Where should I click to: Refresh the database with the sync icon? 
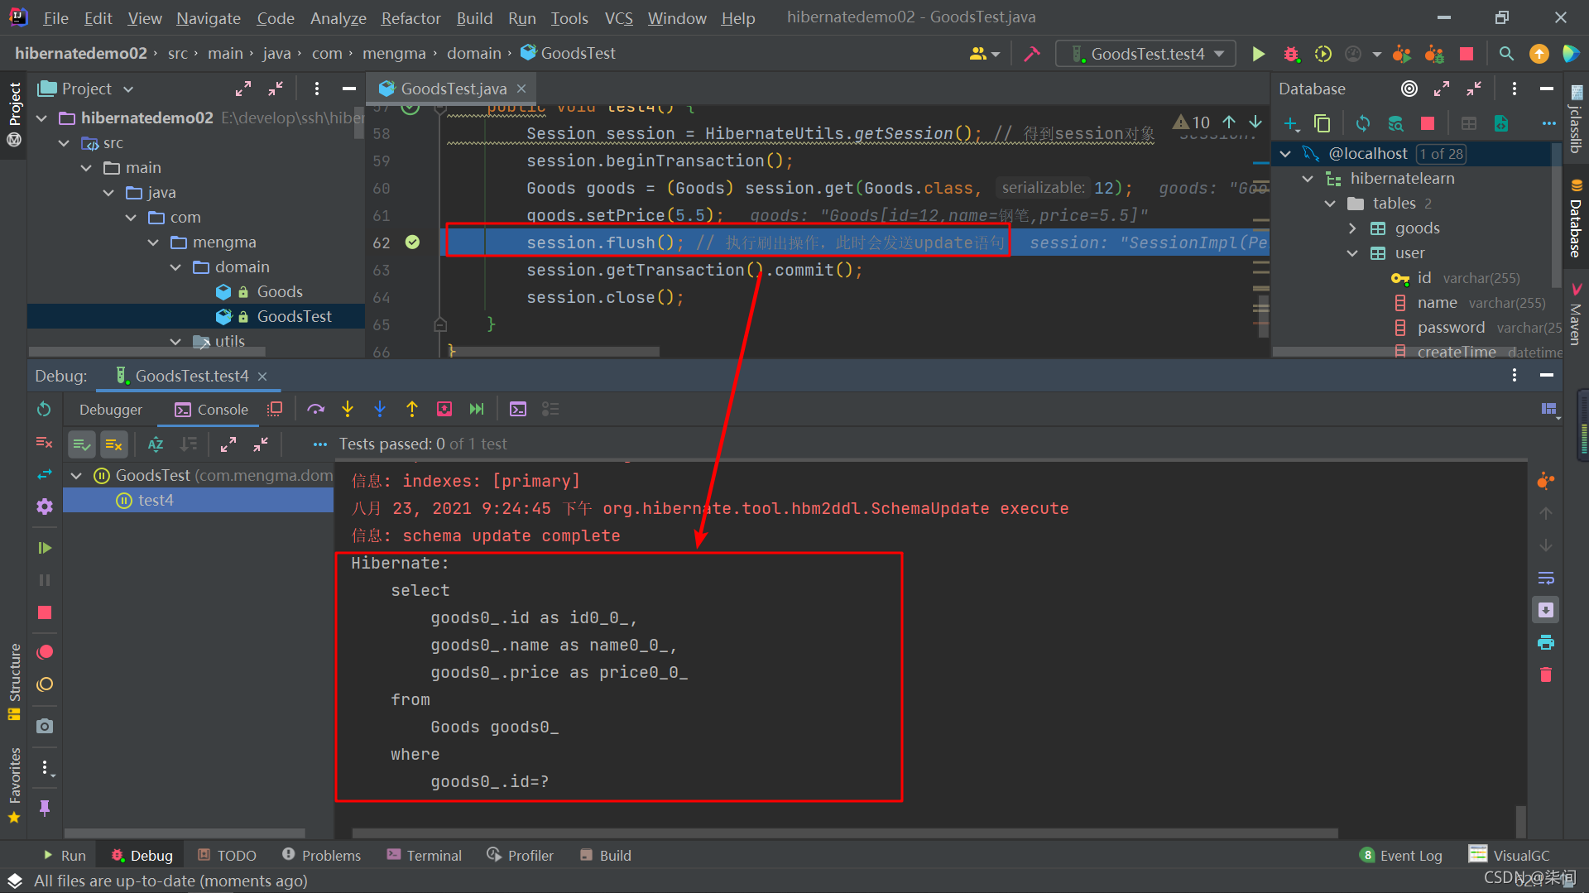coord(1363,123)
